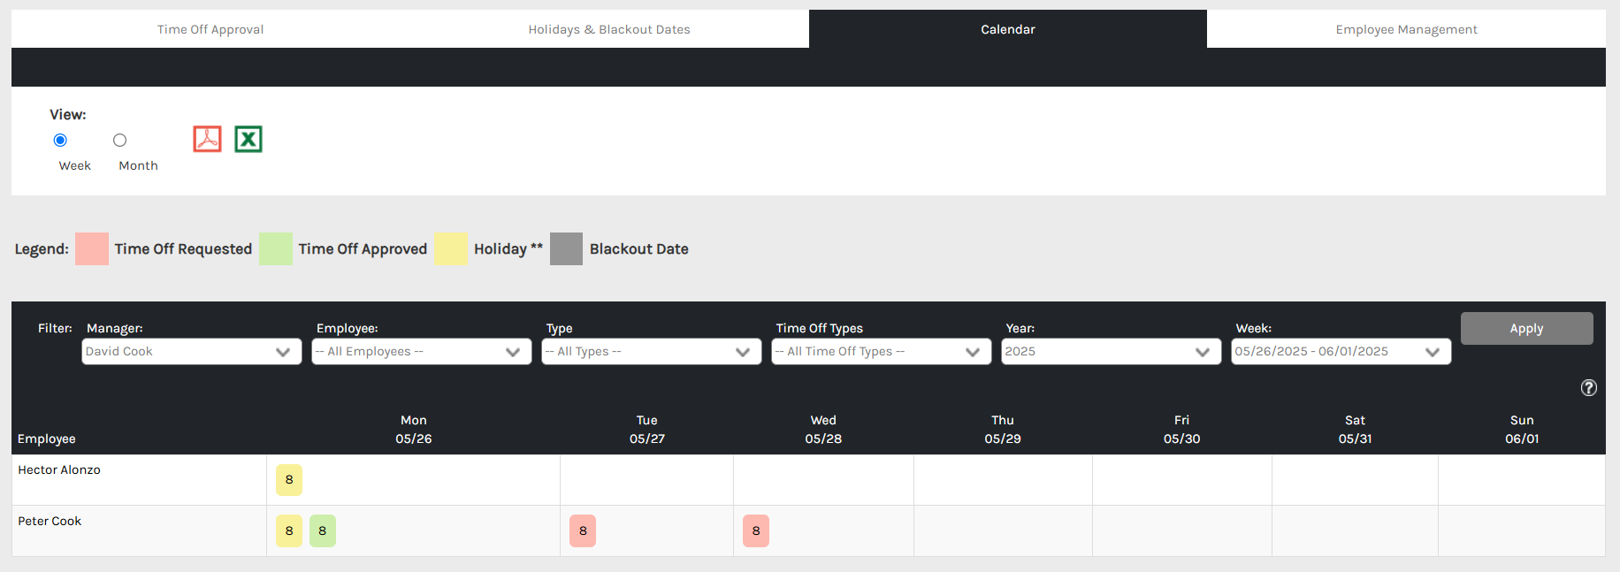Click the Fri 05/30 column header
Screen dimensions: 1620x572
point(1181,429)
